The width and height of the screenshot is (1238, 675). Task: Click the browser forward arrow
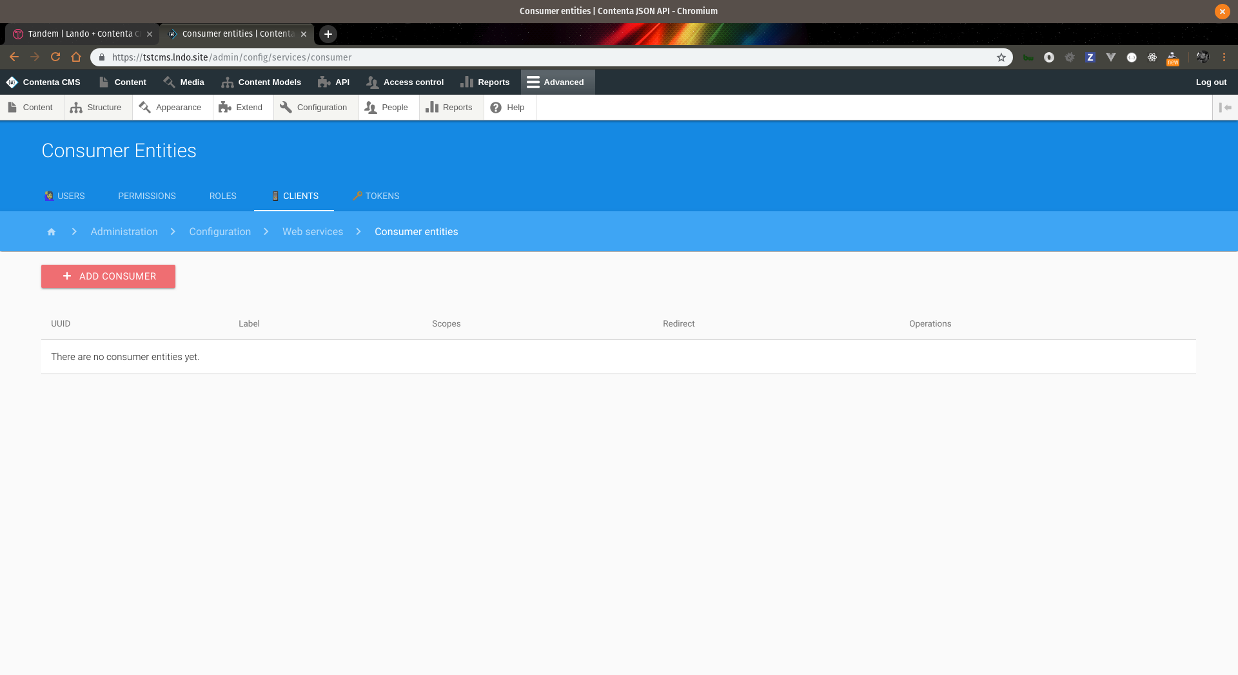pos(35,57)
